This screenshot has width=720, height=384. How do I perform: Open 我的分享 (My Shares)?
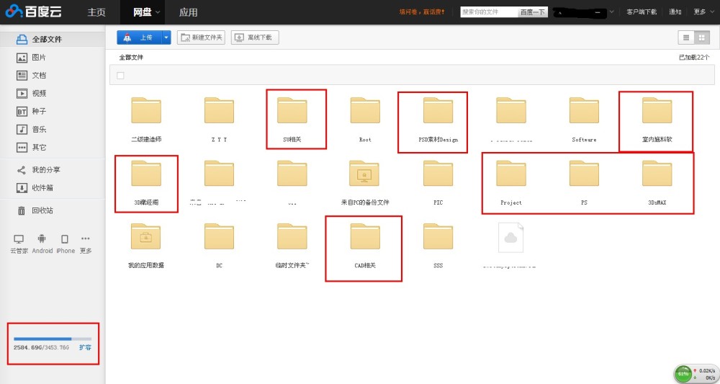coord(45,170)
